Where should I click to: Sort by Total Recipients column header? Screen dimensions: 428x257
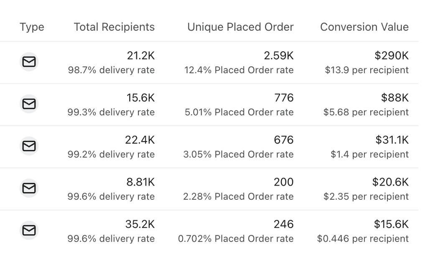pos(114,27)
